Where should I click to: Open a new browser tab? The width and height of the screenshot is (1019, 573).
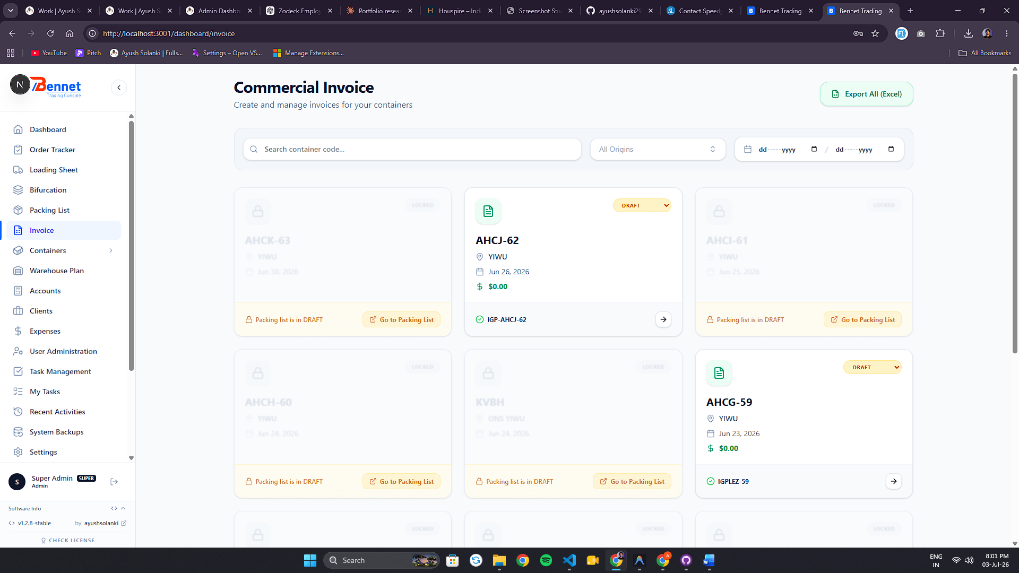(x=910, y=11)
